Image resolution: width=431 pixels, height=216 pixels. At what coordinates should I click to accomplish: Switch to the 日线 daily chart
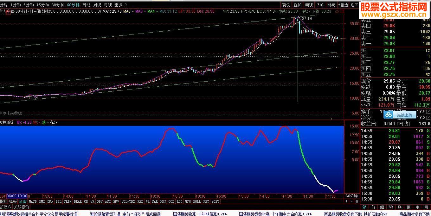86,5
